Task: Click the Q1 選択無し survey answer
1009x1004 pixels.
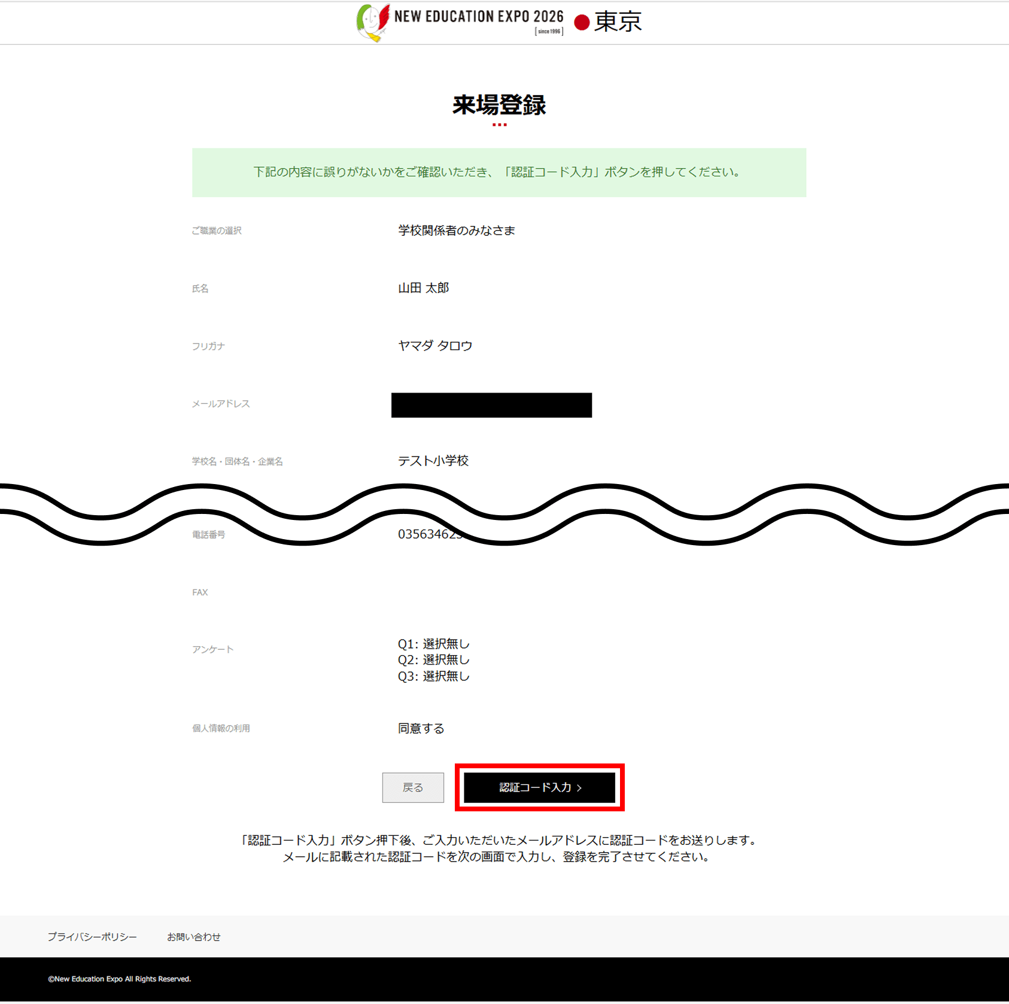Action: [433, 644]
